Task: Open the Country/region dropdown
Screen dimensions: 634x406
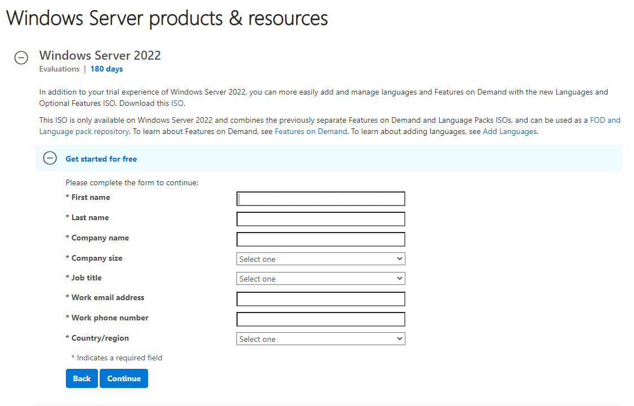Action: pyautogui.click(x=320, y=339)
